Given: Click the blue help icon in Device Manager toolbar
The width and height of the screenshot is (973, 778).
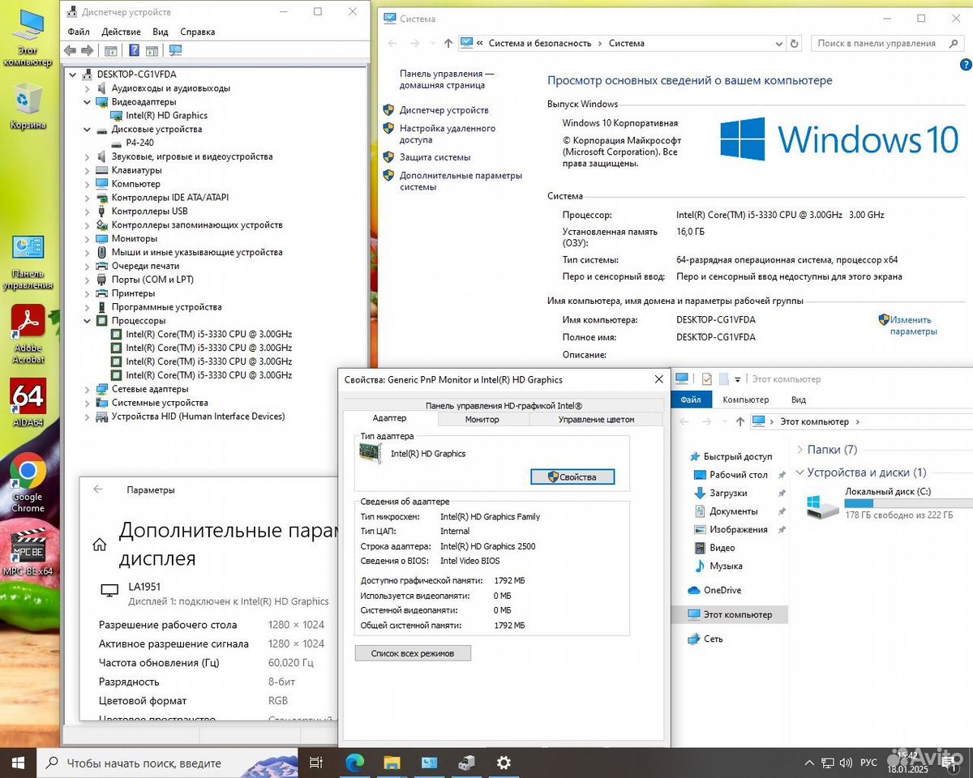Looking at the screenshot, I should pyautogui.click(x=133, y=50).
